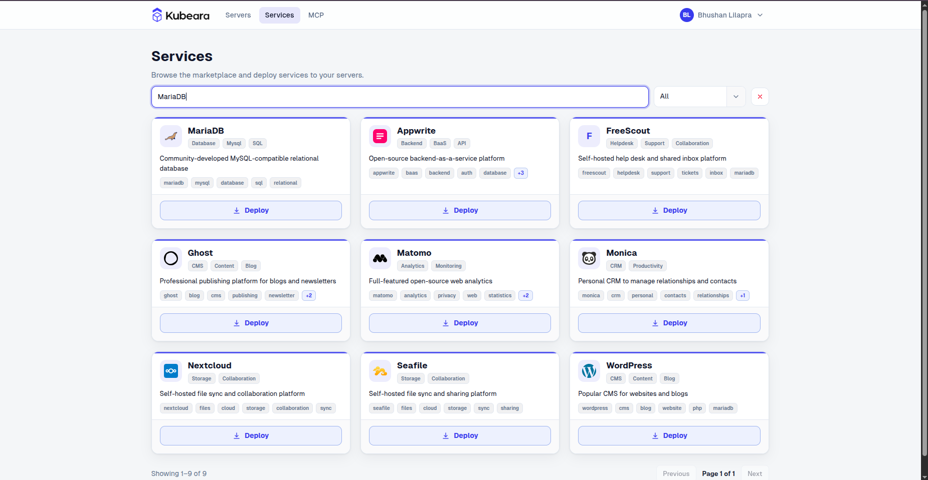Click the Nextcloud card title
The width and height of the screenshot is (928, 480).
pyautogui.click(x=210, y=365)
